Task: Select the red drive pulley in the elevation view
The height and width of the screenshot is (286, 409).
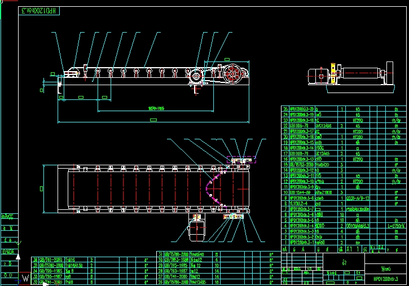Action: [231, 74]
